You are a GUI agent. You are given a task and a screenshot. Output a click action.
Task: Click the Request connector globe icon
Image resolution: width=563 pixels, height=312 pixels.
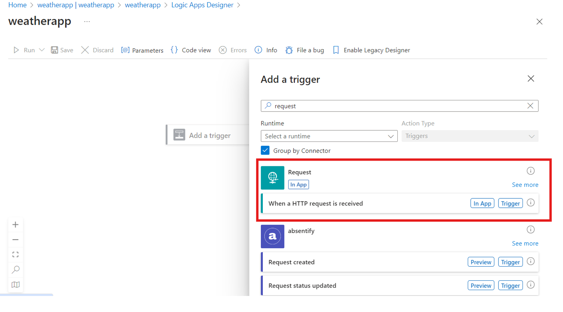pyautogui.click(x=272, y=178)
